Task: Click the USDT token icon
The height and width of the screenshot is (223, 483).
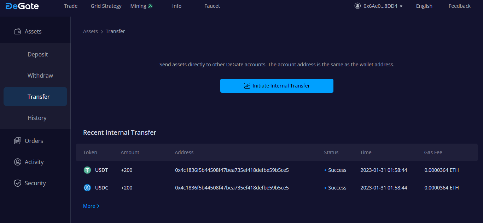Action: [x=87, y=170]
